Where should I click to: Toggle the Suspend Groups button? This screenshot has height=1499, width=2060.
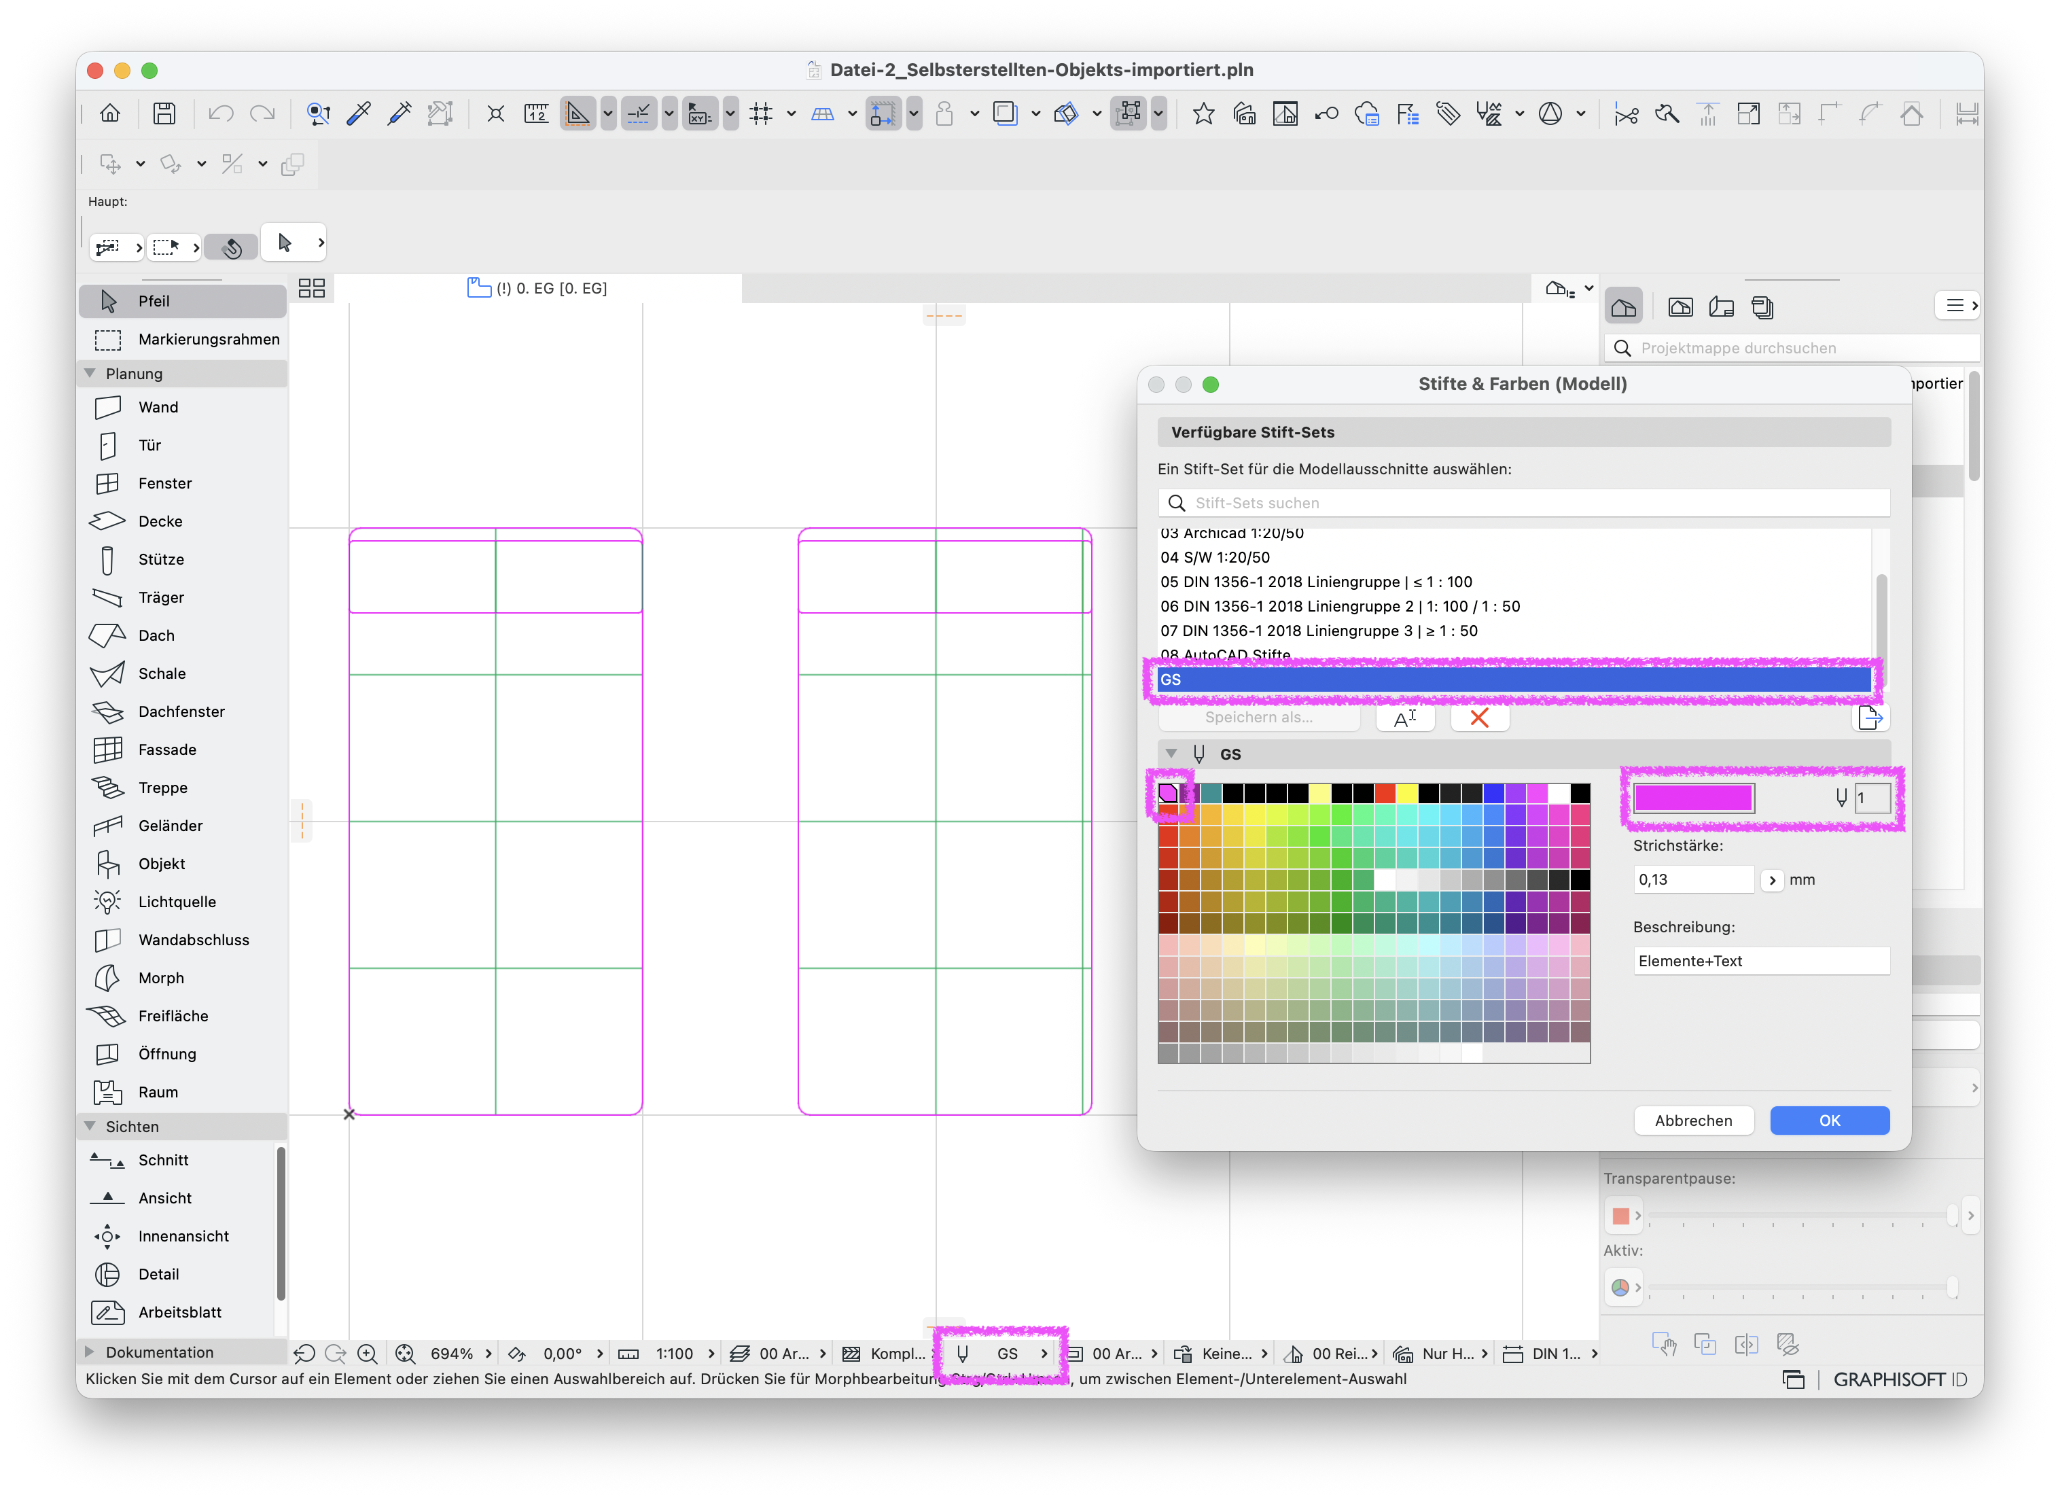click(x=1128, y=113)
